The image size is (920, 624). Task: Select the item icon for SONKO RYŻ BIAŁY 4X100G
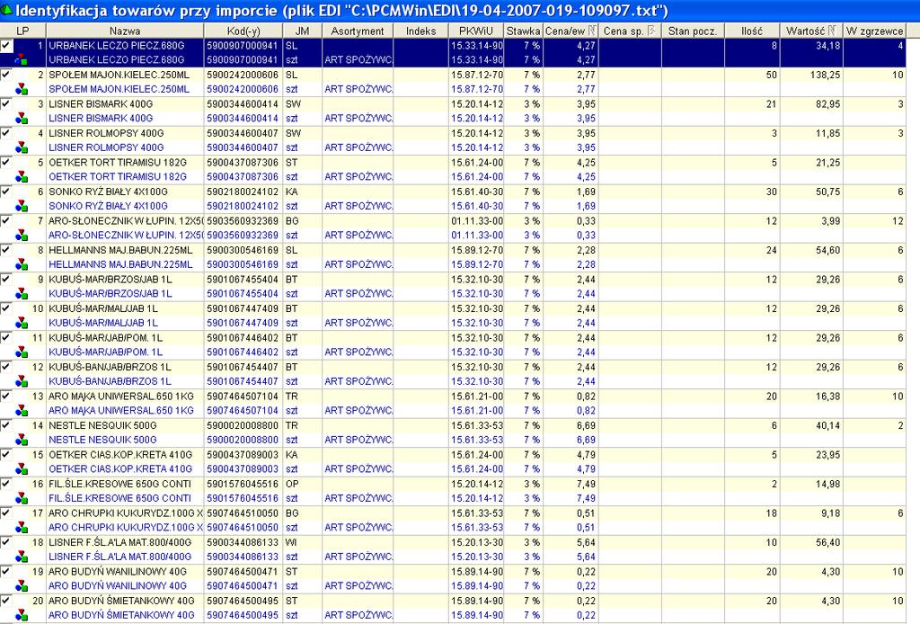pos(22,206)
